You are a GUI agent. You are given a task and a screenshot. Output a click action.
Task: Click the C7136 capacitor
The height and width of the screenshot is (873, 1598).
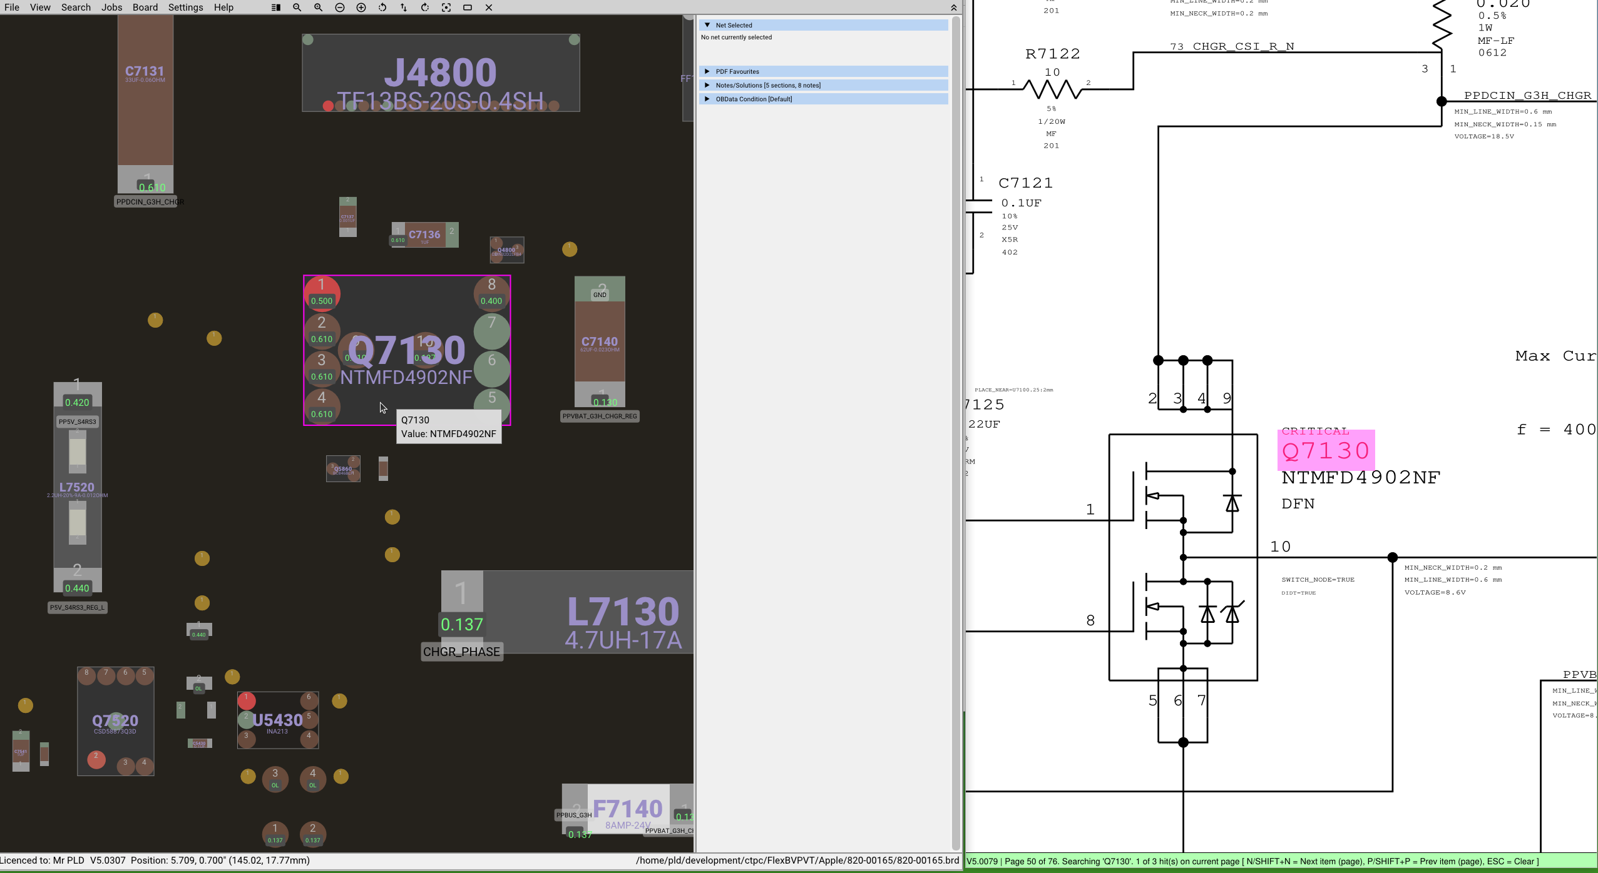424,235
